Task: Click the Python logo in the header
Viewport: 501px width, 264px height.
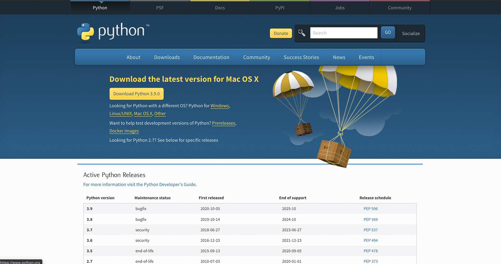Action: point(113,32)
